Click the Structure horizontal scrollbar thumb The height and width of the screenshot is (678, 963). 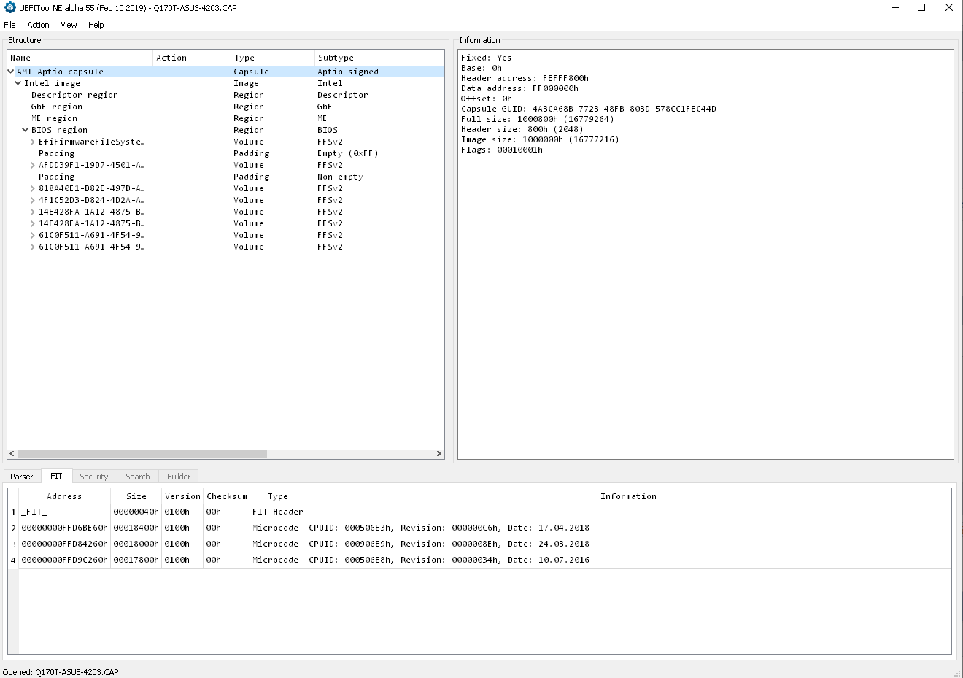[x=142, y=454]
